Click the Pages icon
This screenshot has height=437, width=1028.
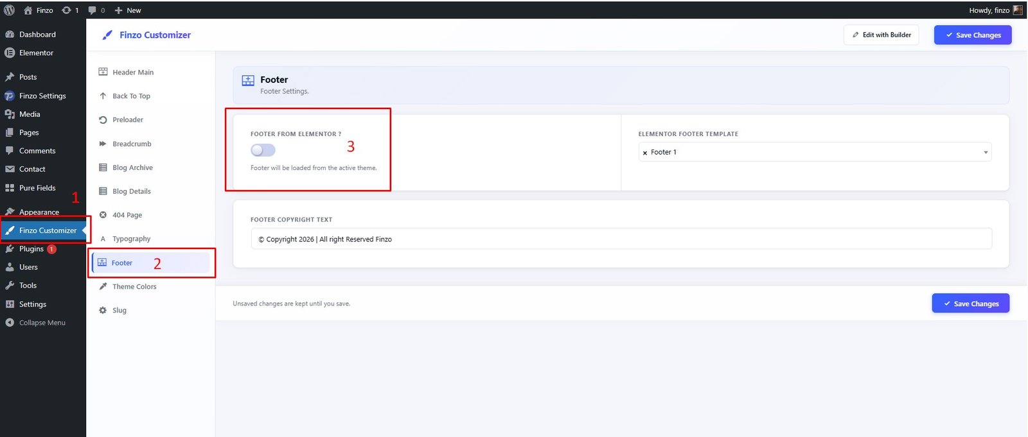(10, 133)
